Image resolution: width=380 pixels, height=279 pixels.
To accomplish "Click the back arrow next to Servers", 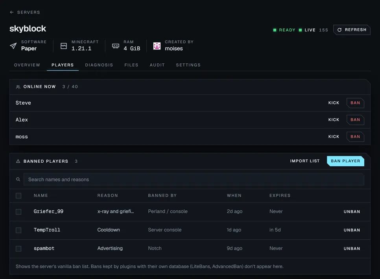I will [x=12, y=12].
